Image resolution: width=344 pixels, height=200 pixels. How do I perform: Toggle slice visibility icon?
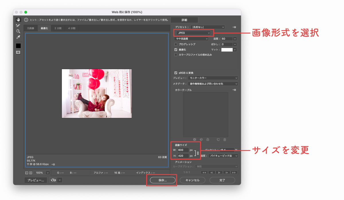pos(18,52)
